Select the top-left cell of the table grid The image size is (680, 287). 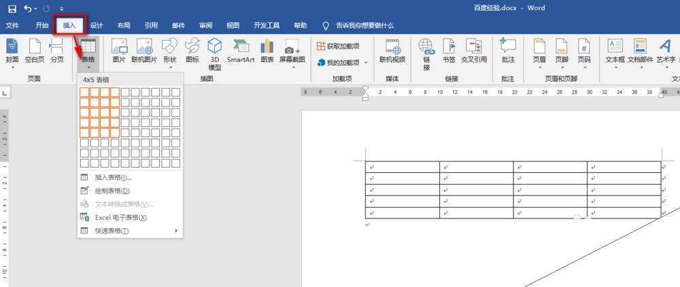click(84, 92)
